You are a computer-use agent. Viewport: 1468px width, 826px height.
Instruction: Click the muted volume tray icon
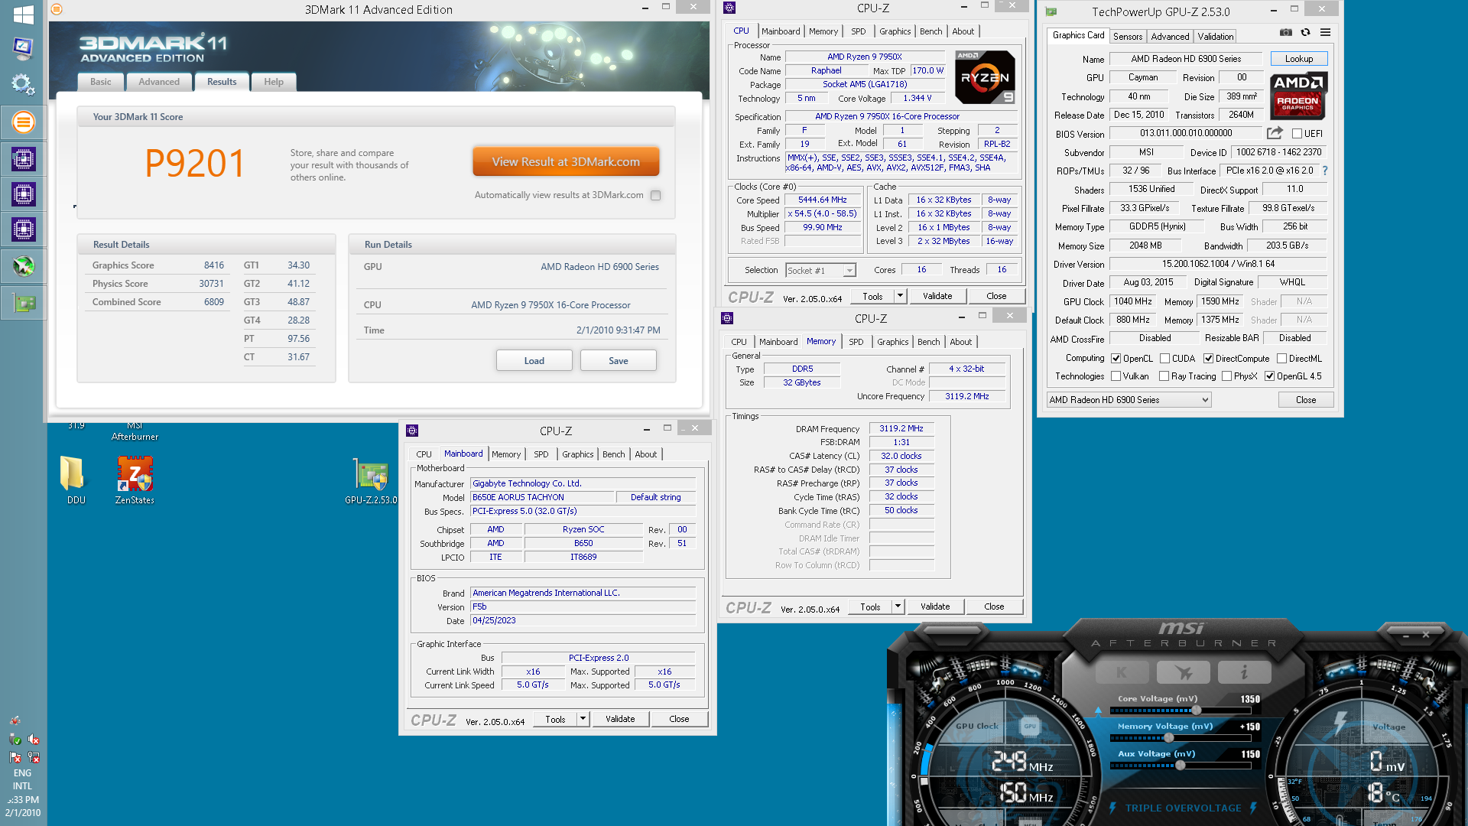(33, 739)
